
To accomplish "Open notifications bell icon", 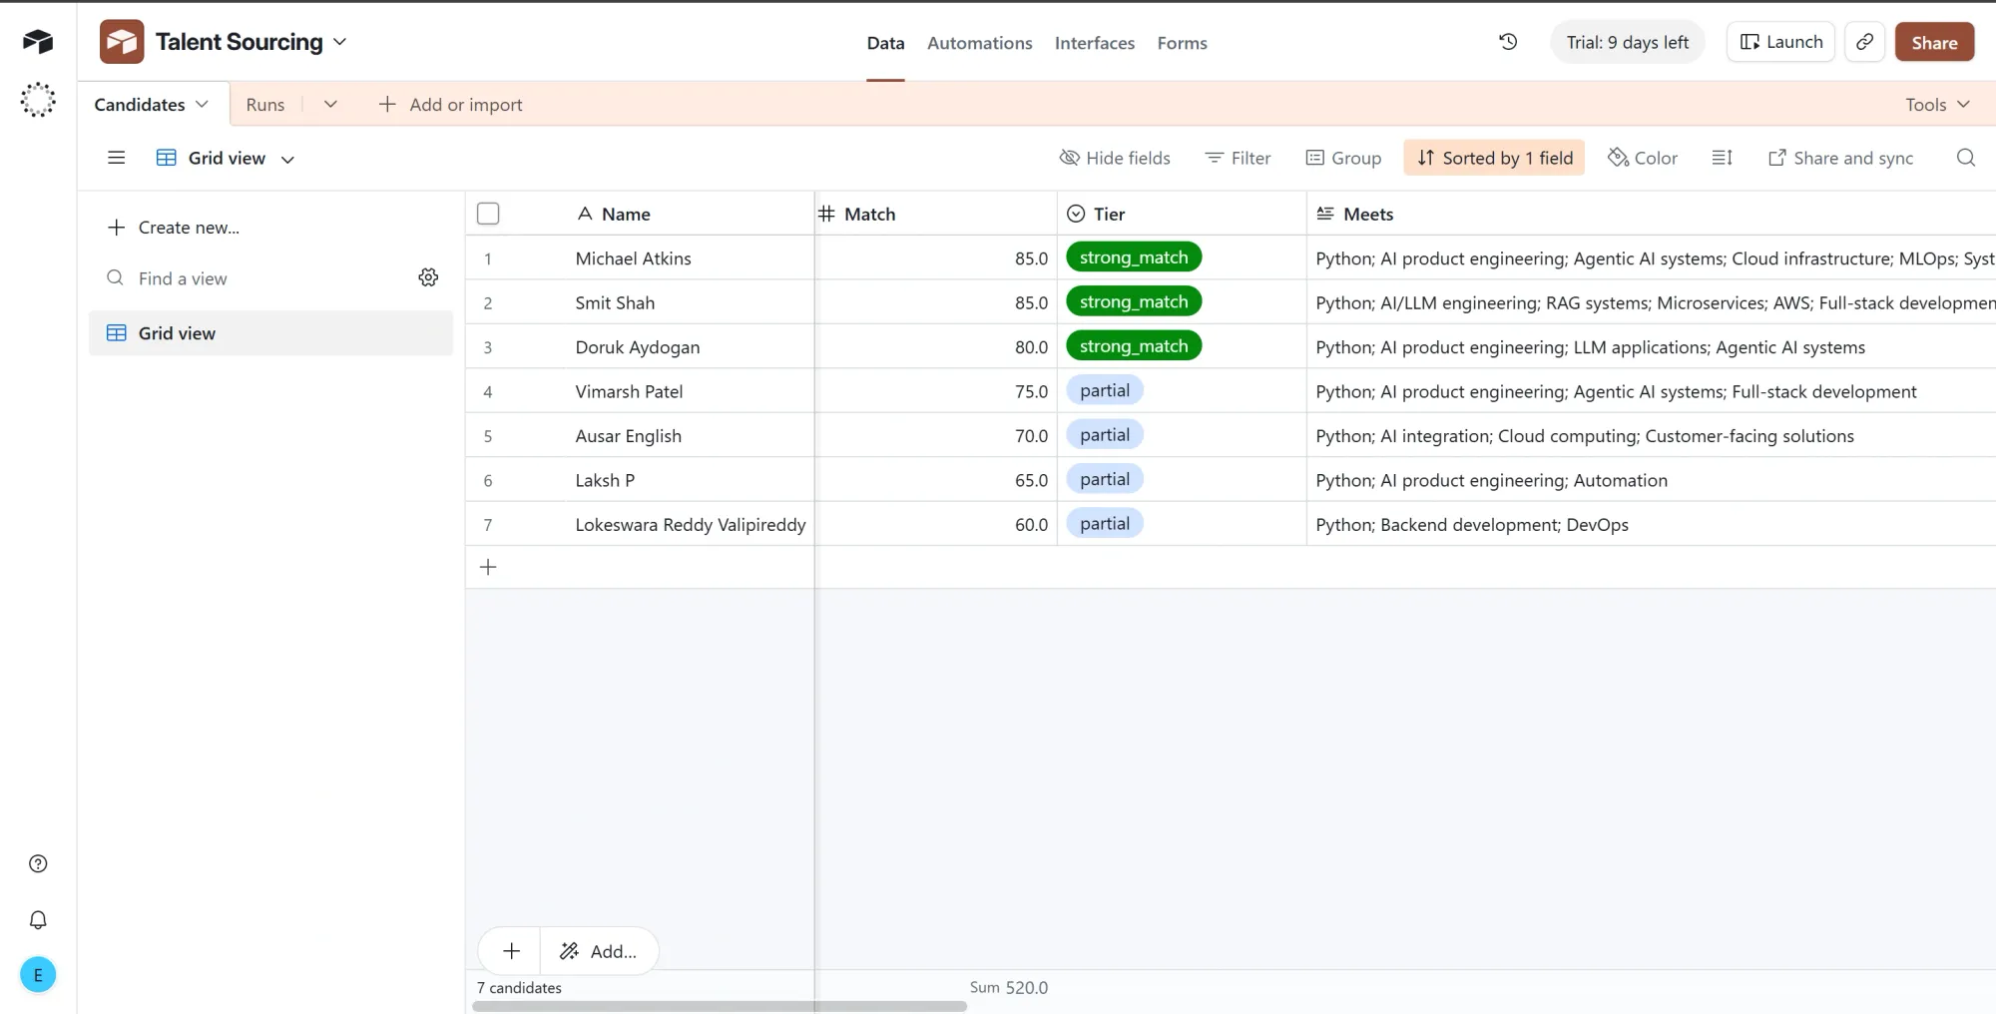I will point(38,920).
